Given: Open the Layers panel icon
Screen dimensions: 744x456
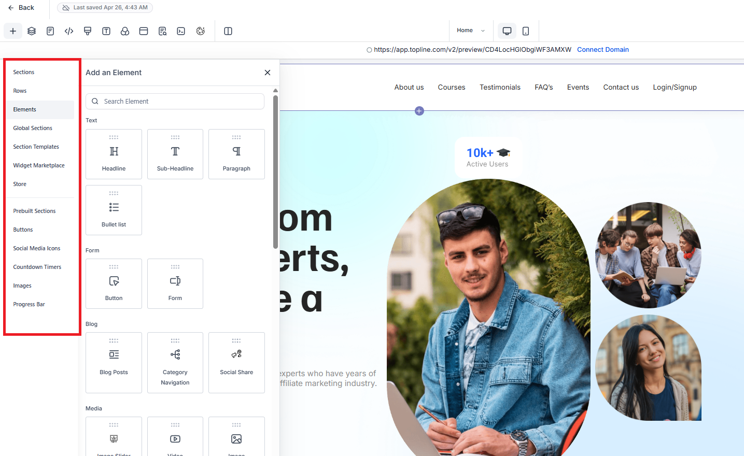Looking at the screenshot, I should click(32, 31).
